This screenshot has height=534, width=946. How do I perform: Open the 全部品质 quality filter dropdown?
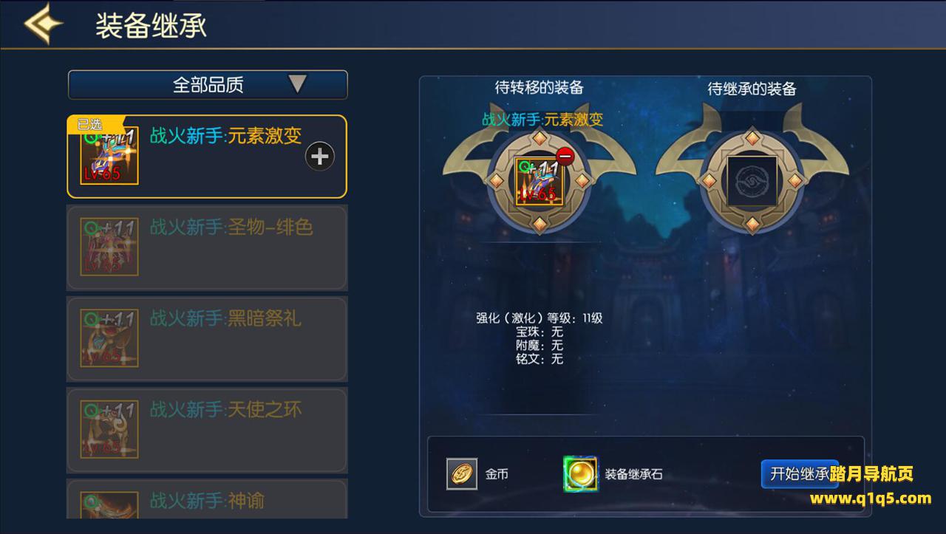tap(208, 85)
